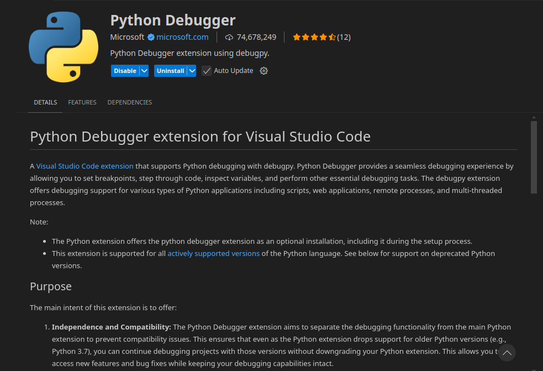Expand the Disable button dropdown arrow
Screen dimensions: 543x371
click(144, 71)
